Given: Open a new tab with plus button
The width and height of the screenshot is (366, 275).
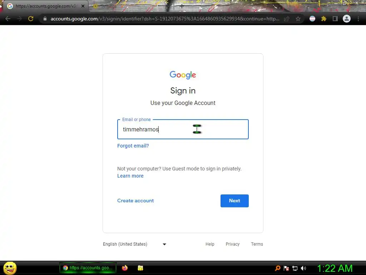Looking at the screenshot, I should pos(182,6).
